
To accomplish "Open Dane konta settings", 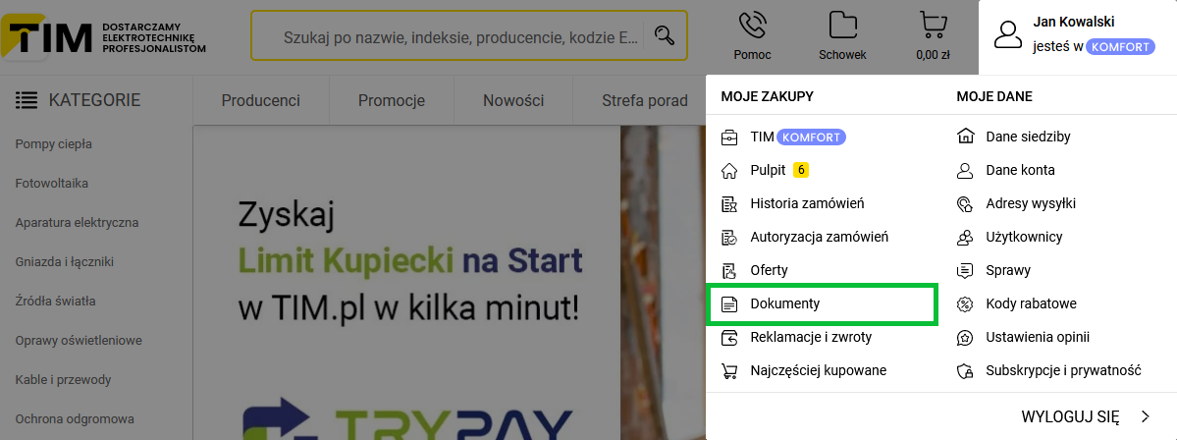I will point(1020,171).
